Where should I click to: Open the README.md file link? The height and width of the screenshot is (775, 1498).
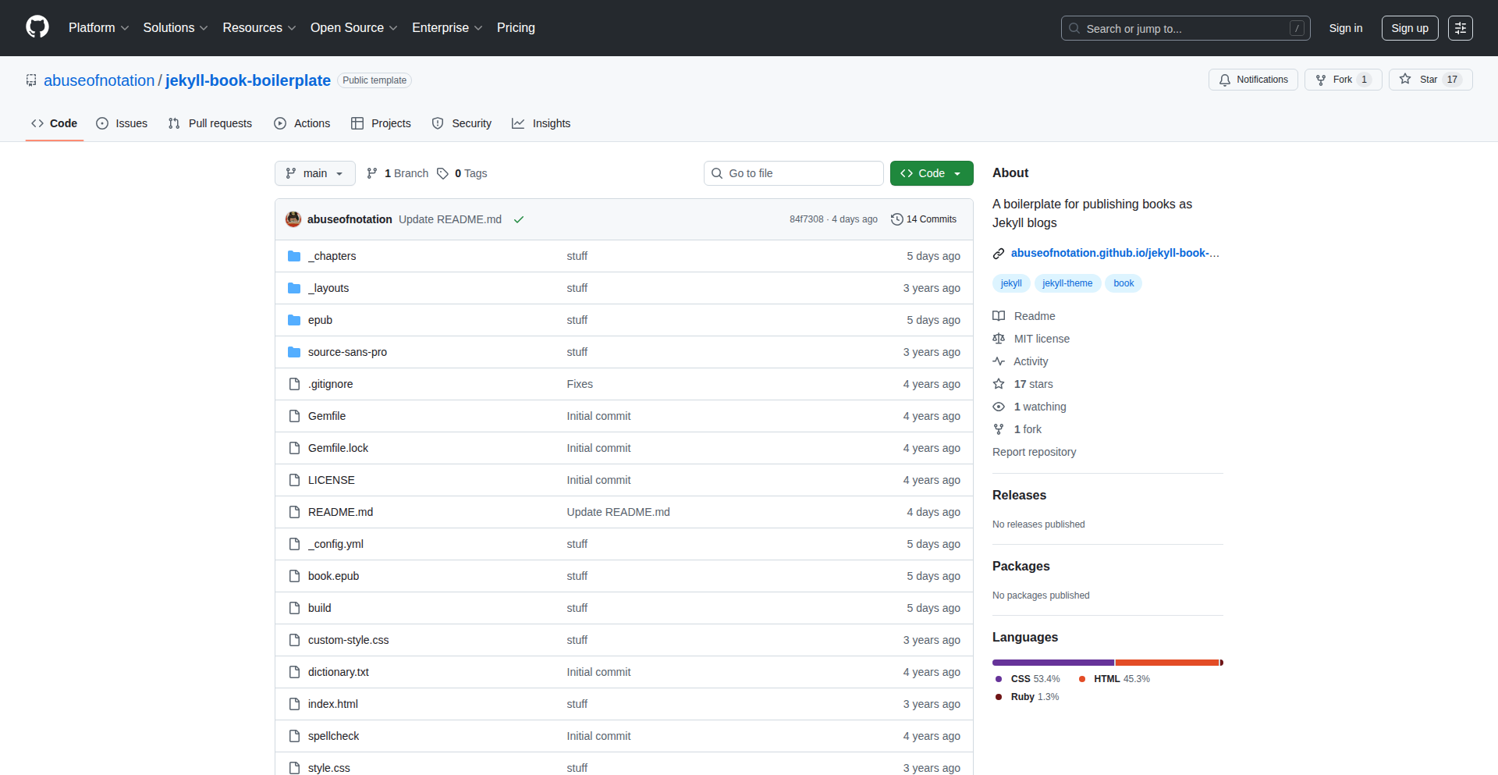(340, 512)
